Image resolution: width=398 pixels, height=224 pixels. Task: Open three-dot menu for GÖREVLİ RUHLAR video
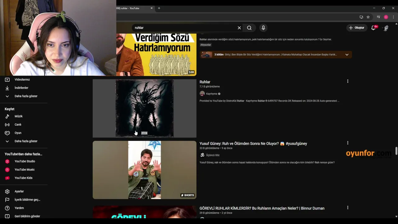click(x=348, y=208)
